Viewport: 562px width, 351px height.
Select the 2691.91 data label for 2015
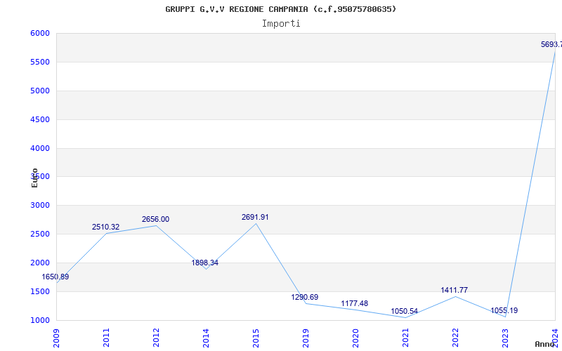click(x=255, y=217)
